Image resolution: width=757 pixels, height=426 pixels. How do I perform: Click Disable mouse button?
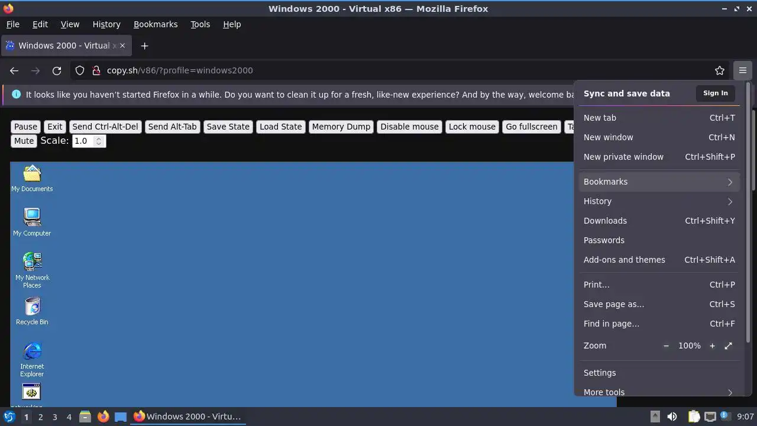click(410, 127)
